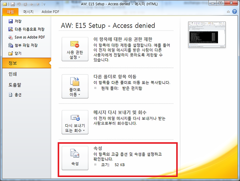240x181 pixels.
Task: Click the 저장 floppy disk icon in sidebar
Action: tap(11, 21)
